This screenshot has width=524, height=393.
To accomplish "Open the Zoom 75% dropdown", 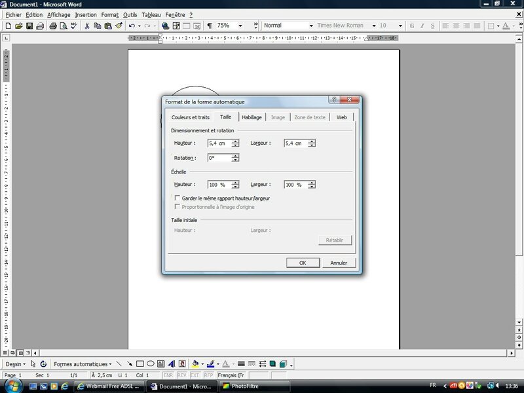I will (240, 26).
